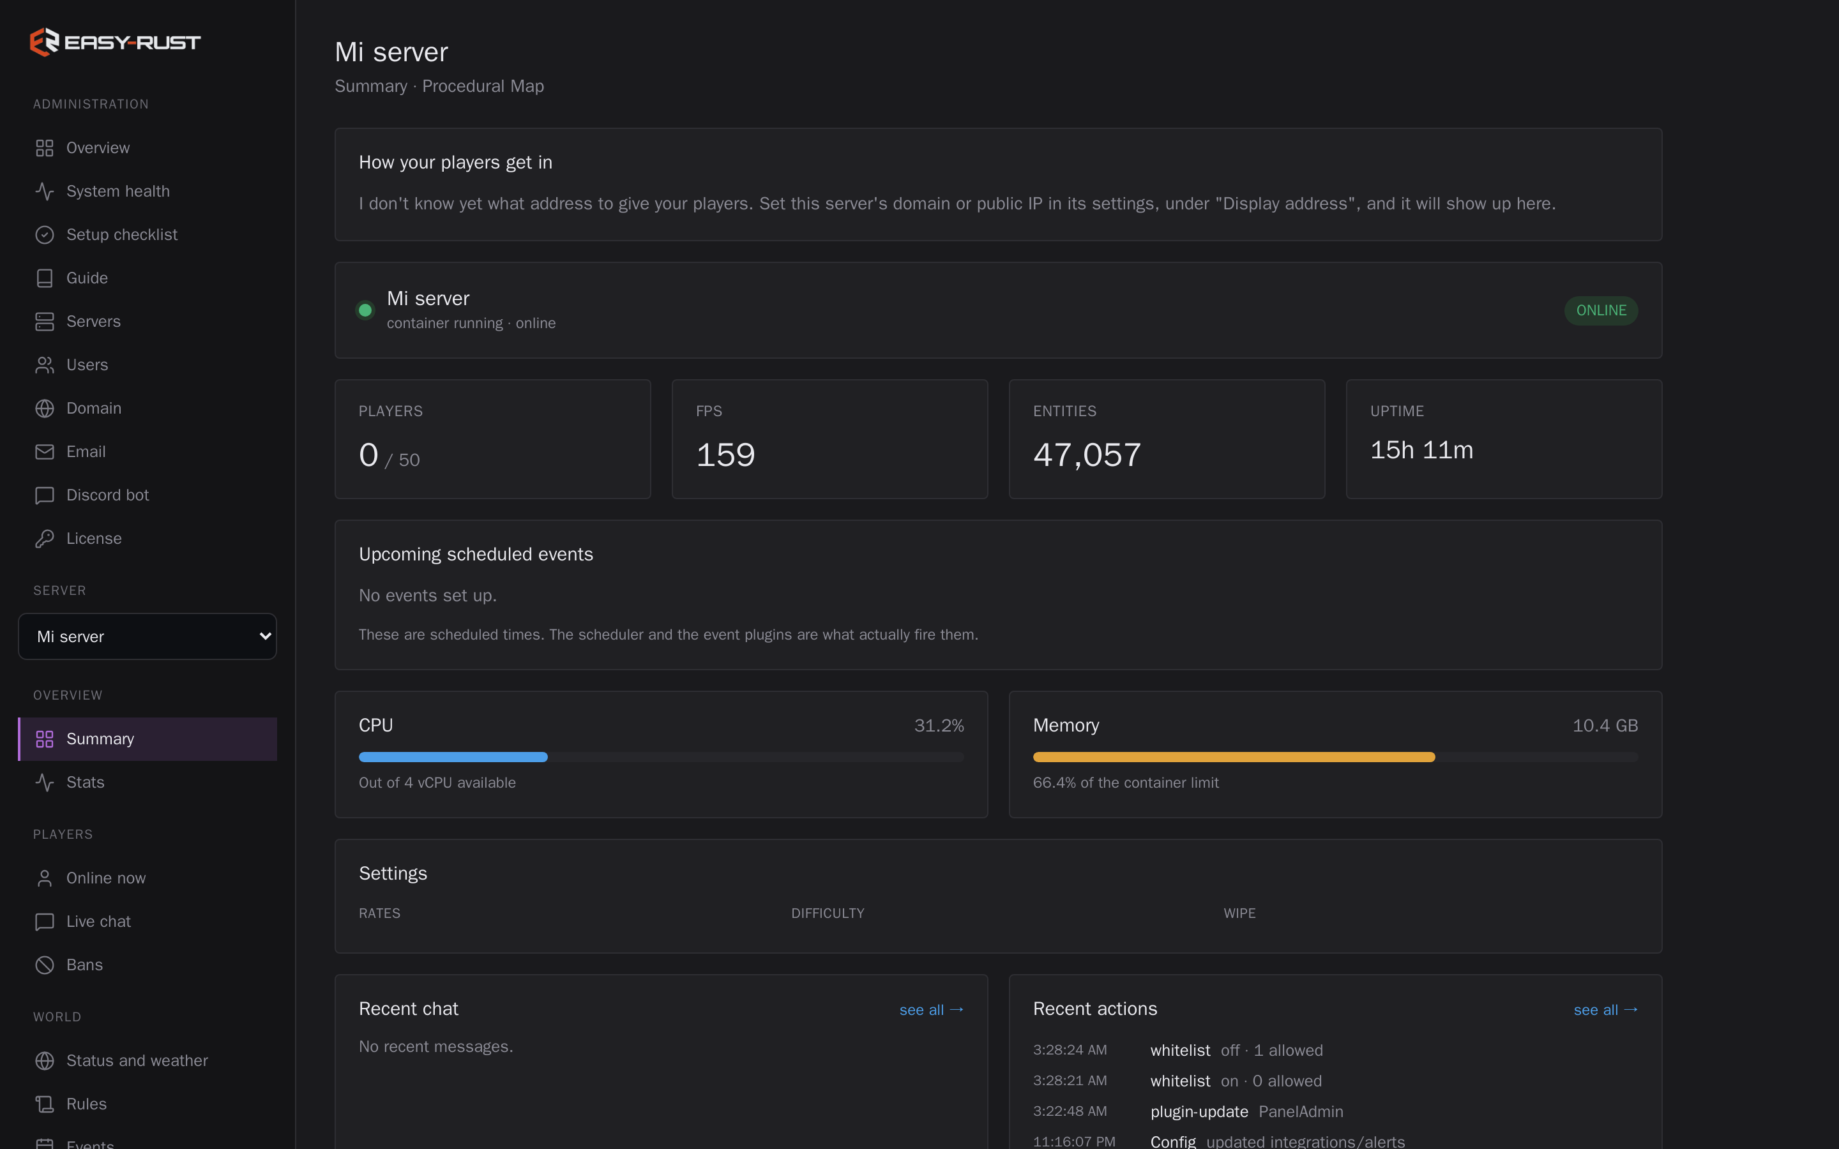This screenshot has width=1839, height=1149.
Task: Click the CPU usage progress bar
Action: 661,757
